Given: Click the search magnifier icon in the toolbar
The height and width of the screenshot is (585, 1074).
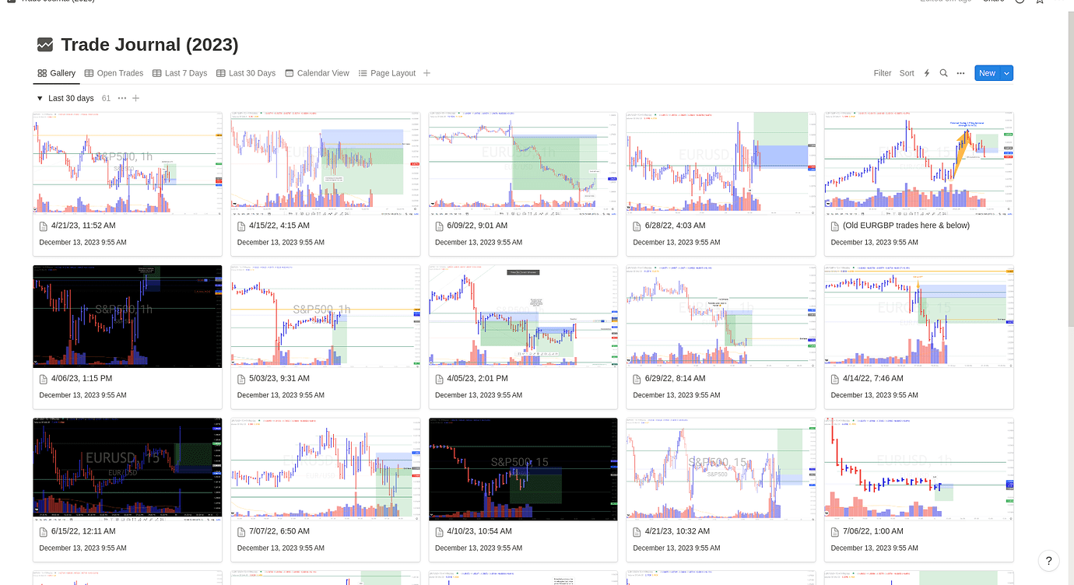Looking at the screenshot, I should (943, 73).
